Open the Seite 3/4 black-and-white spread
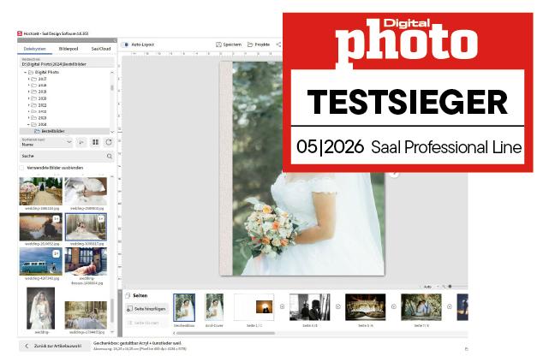543x362 pixels. (310, 307)
